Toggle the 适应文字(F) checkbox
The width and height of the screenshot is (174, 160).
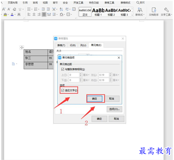pyautogui.click(x=63, y=90)
